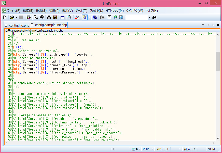Click the binoculars find icon
222x153 pixels.
(x=154, y=18)
